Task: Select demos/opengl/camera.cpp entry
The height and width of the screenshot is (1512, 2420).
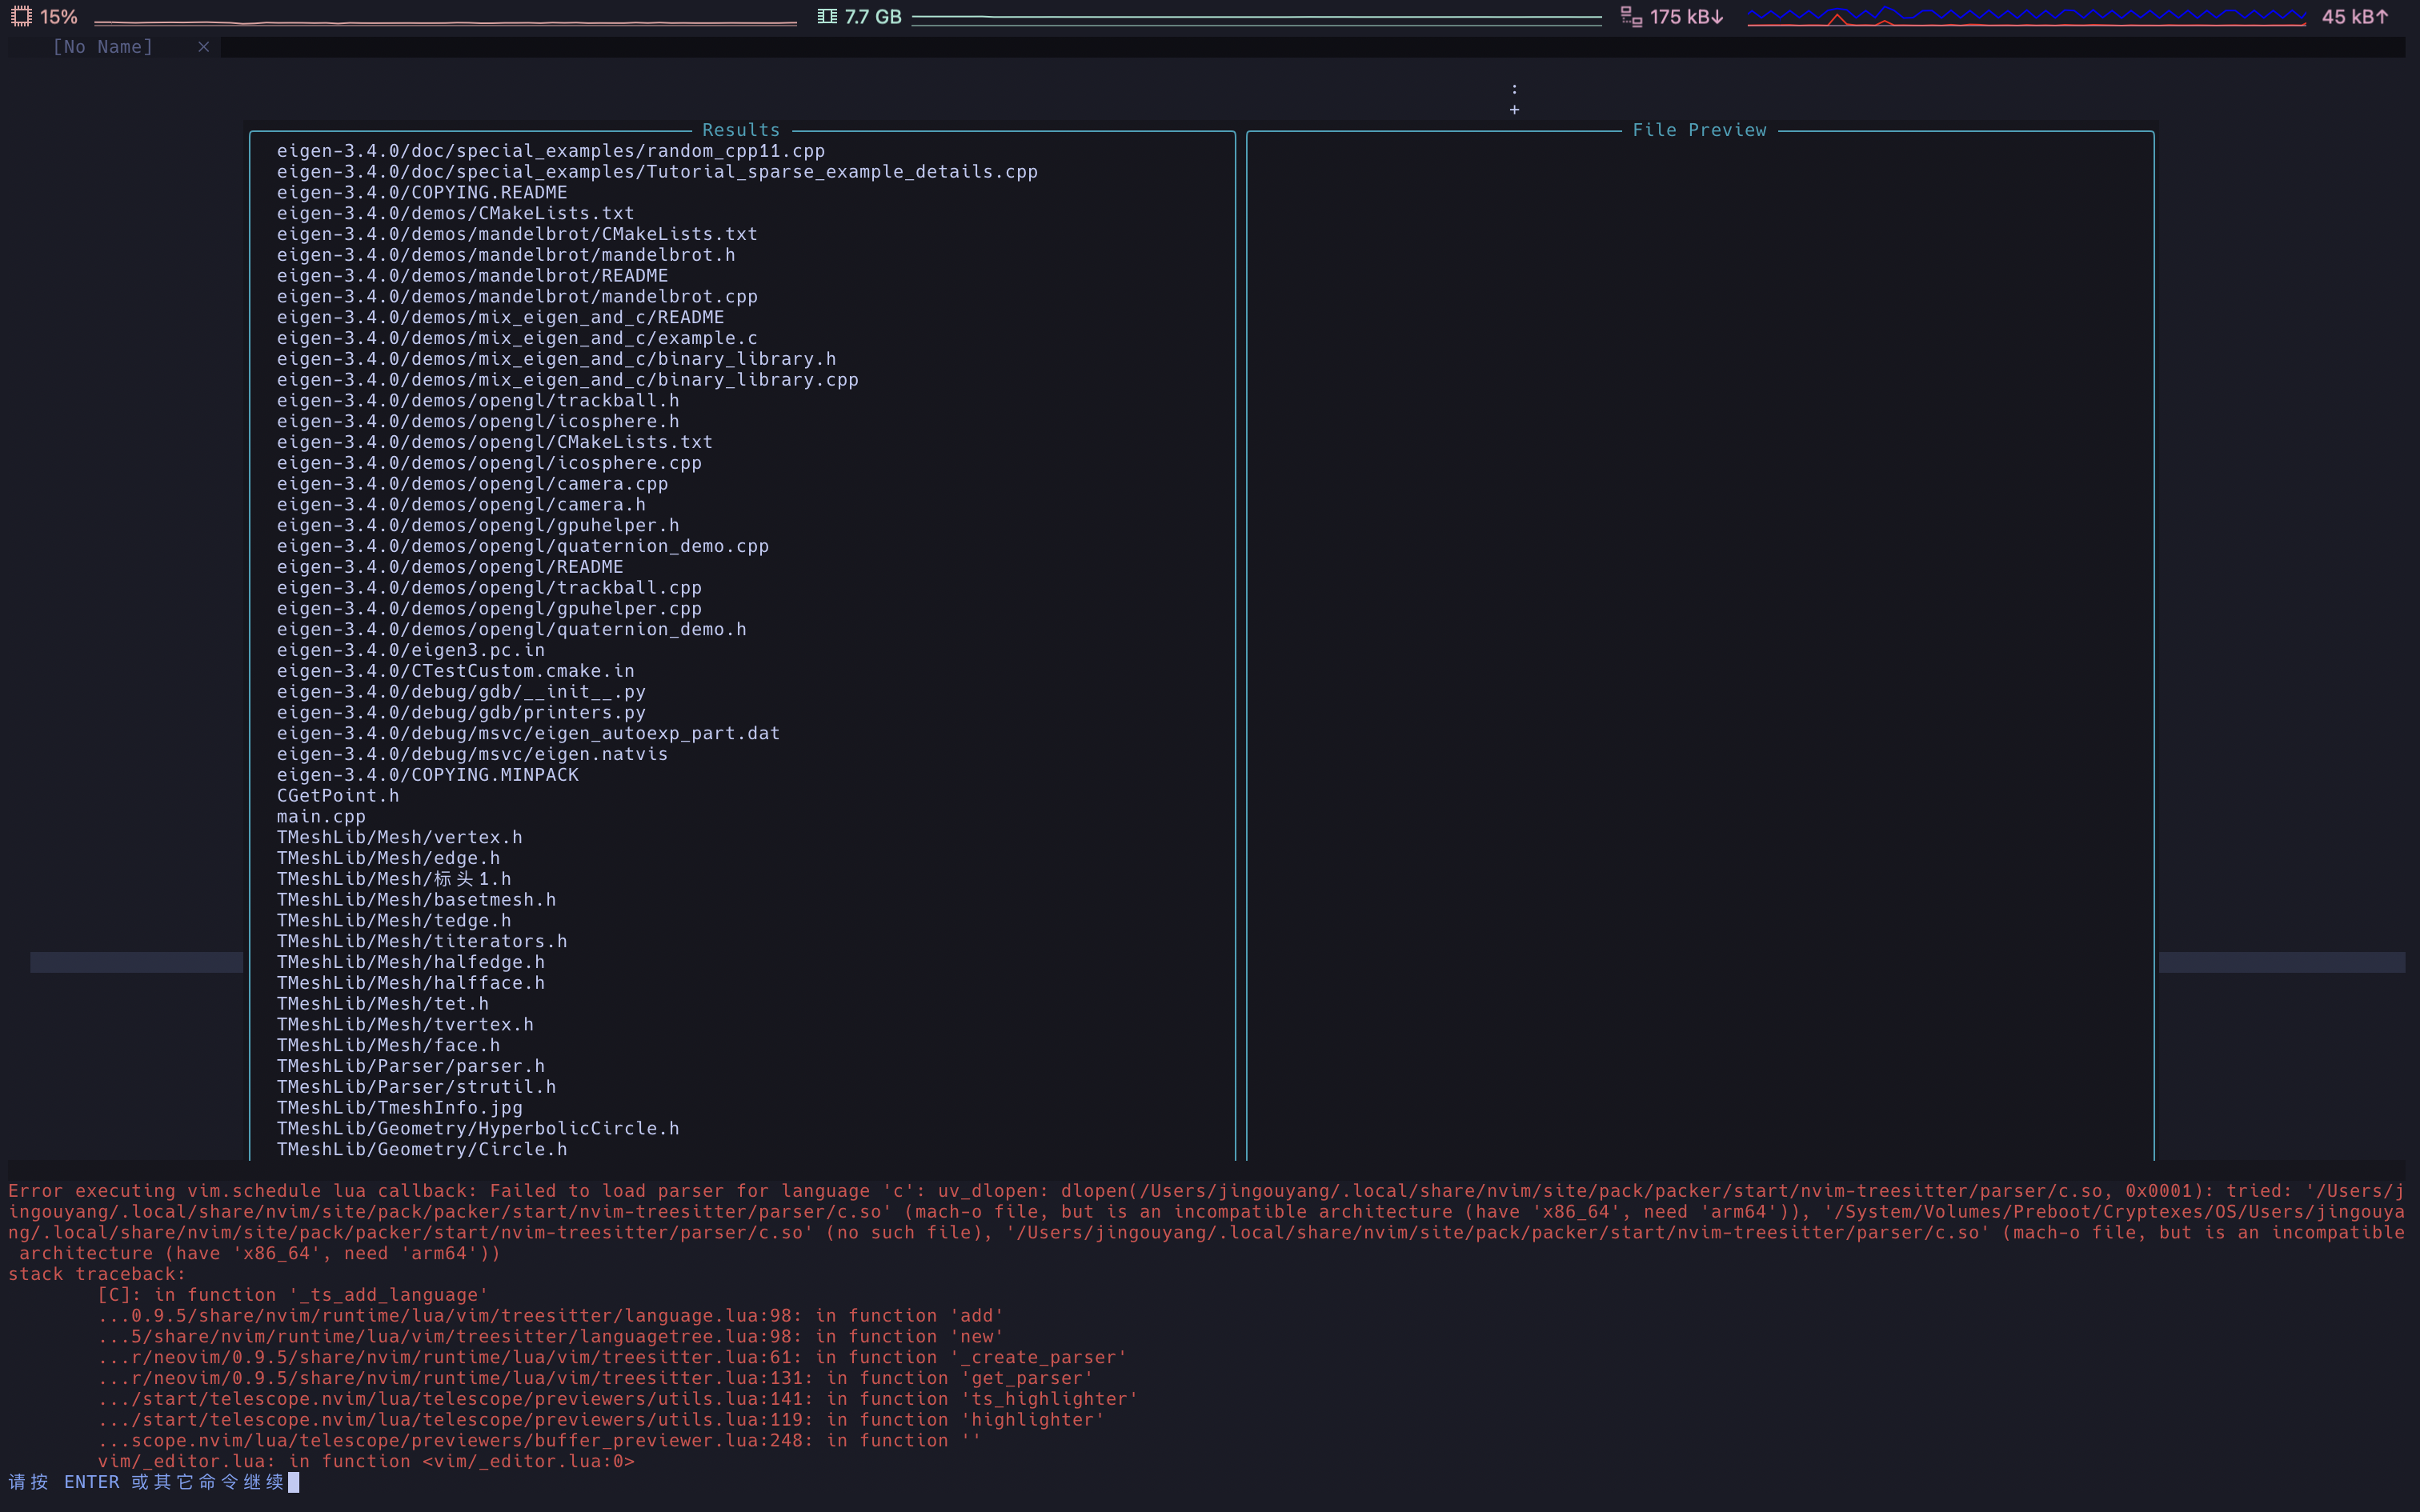Action: (x=472, y=484)
